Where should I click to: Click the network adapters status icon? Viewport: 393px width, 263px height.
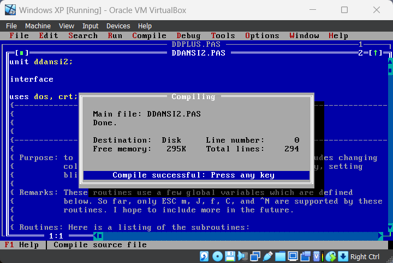click(255, 256)
